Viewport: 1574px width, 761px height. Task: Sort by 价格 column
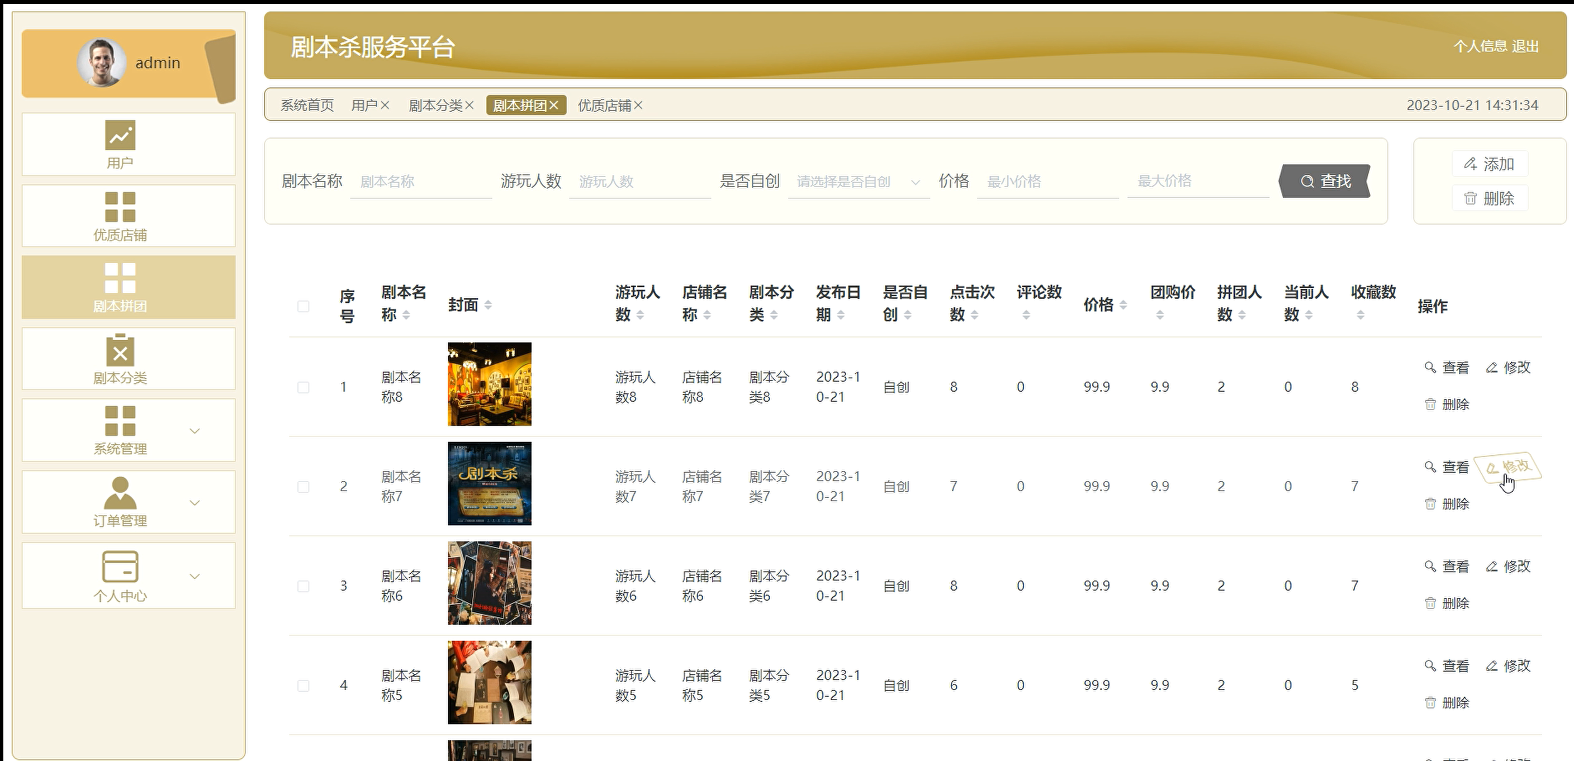(x=1123, y=305)
